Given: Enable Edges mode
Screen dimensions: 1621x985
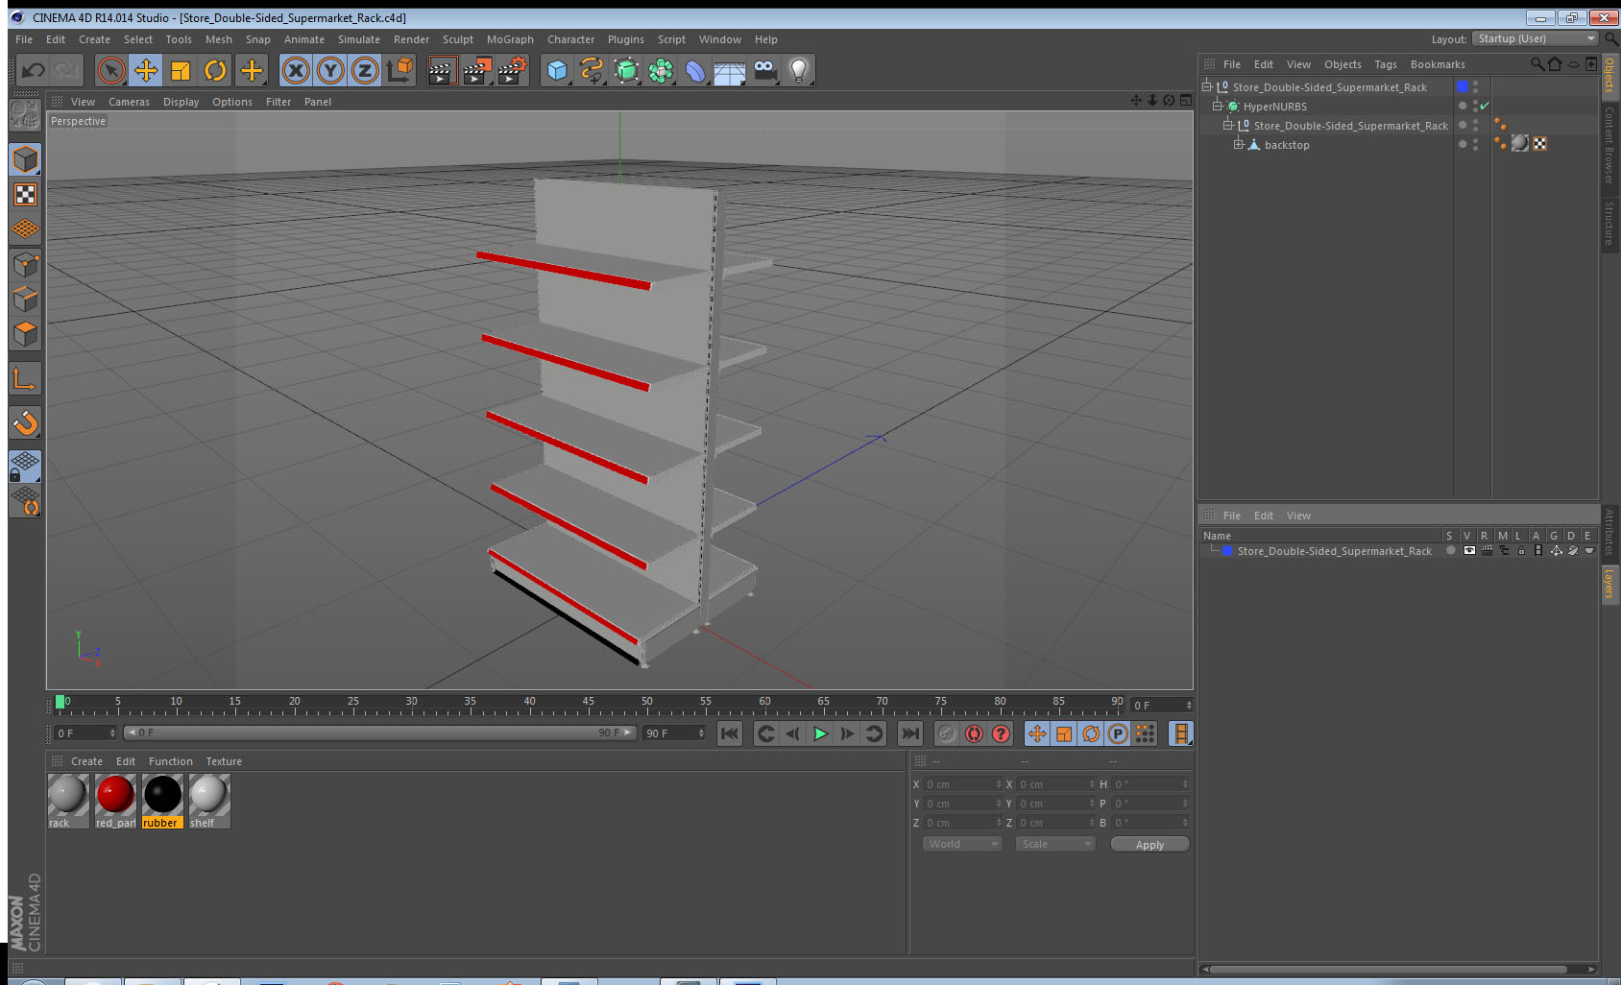Looking at the screenshot, I should point(25,299).
